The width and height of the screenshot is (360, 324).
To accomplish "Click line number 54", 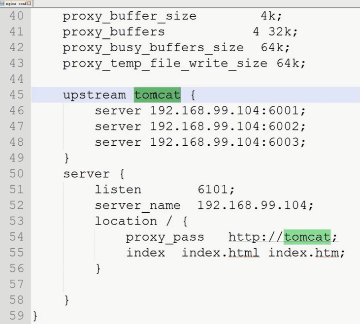I will coord(17,237).
